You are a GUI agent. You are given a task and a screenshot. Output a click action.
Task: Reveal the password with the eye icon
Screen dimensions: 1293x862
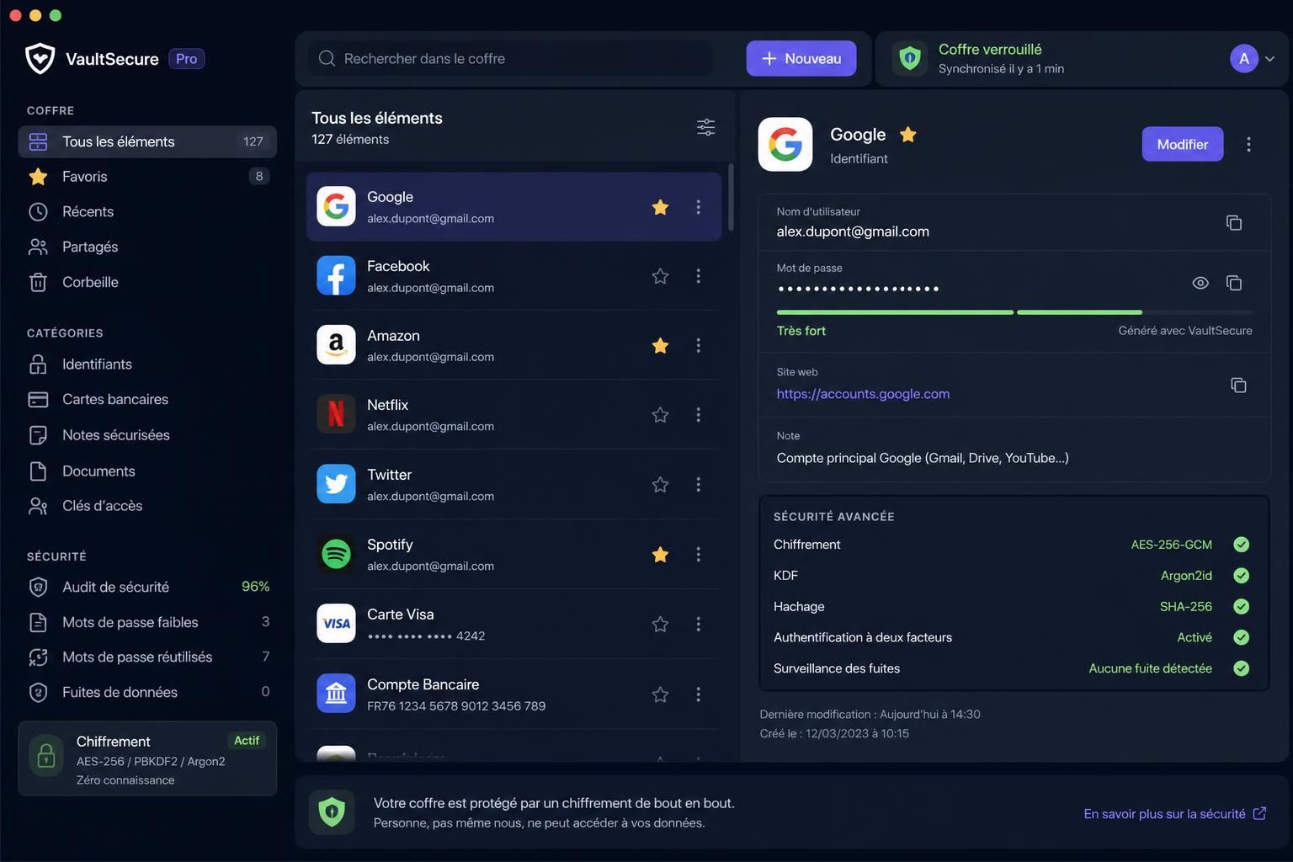point(1200,283)
